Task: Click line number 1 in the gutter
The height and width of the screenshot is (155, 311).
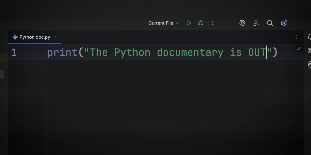Action: tap(14, 53)
